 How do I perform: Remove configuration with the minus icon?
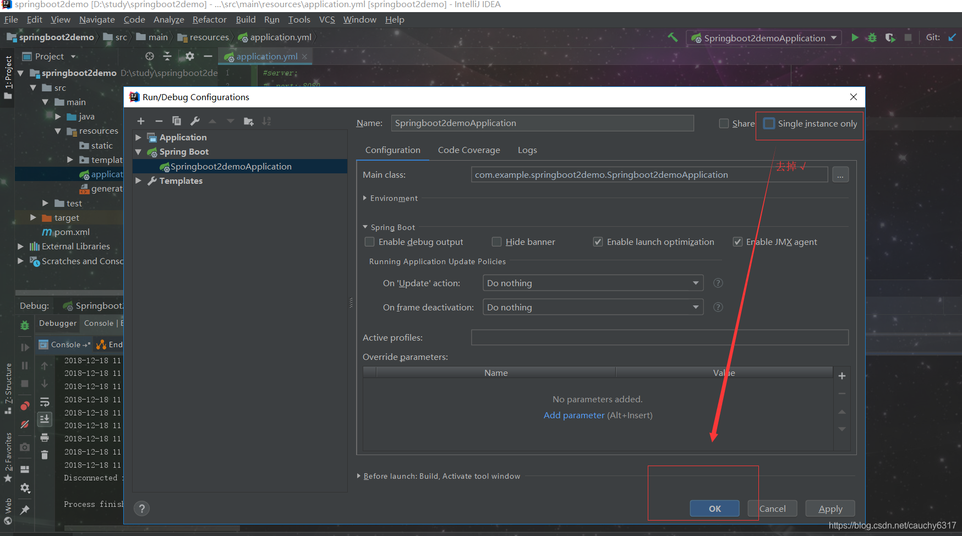pyautogui.click(x=159, y=121)
